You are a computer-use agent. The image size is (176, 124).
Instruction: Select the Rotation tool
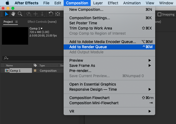[51, 14]
